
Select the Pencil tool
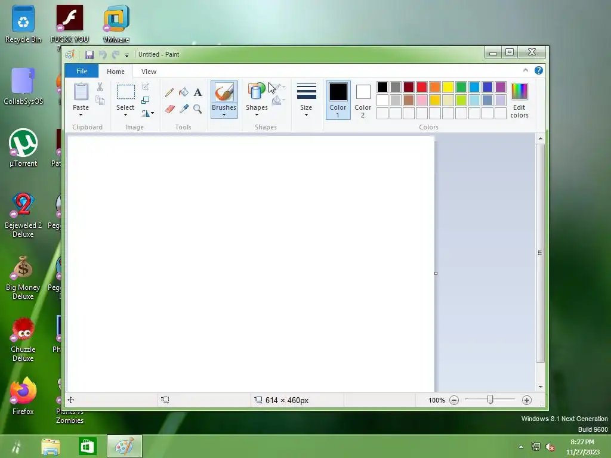pos(169,92)
